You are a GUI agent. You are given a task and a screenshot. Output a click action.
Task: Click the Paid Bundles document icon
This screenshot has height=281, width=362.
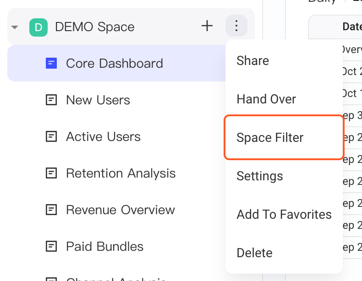(51, 246)
